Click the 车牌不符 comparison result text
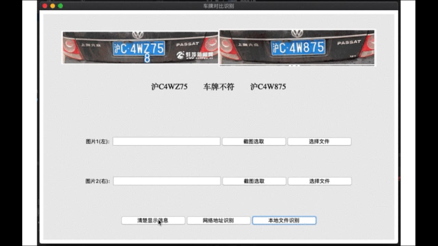 [219, 87]
